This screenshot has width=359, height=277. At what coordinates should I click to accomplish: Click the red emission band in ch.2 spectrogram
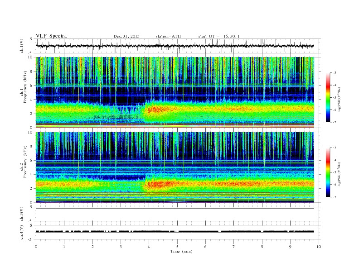(160, 183)
